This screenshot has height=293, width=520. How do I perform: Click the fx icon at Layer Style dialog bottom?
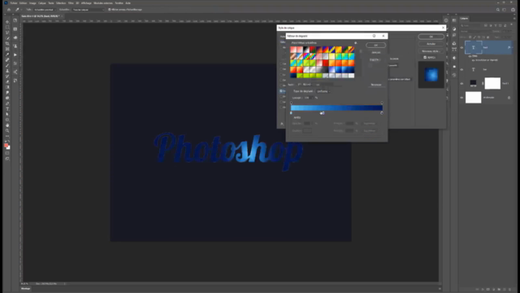[282, 124]
